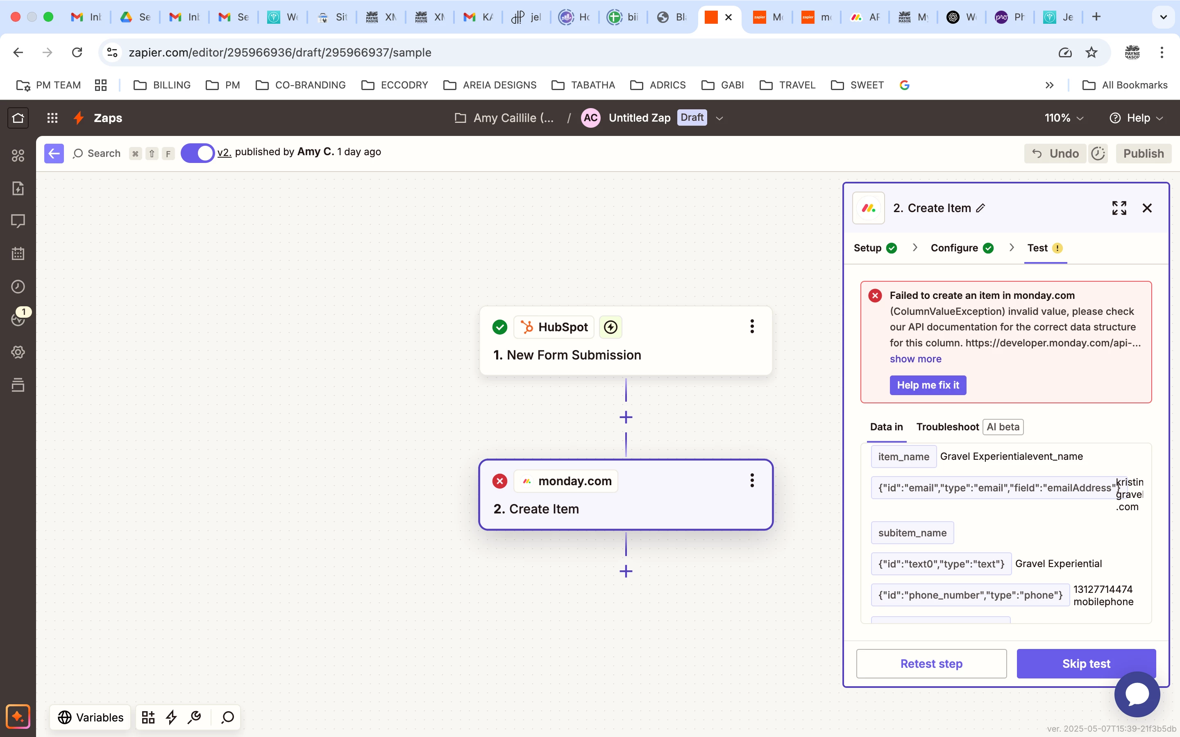Switch to the Configure tab

coord(962,248)
